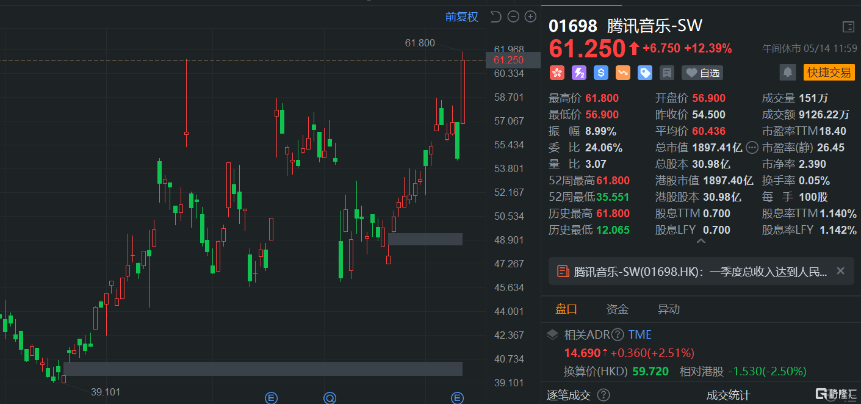Image resolution: width=861 pixels, height=404 pixels.
Task: Open the more options icon beside 总市值
Action: [752, 148]
